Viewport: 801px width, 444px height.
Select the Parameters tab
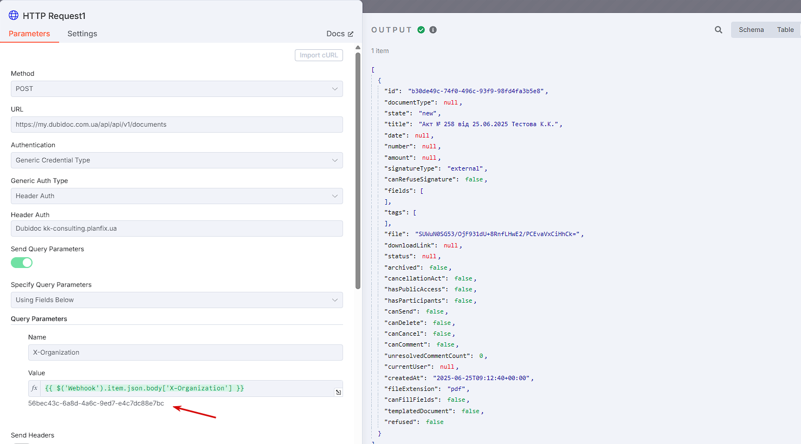29,34
